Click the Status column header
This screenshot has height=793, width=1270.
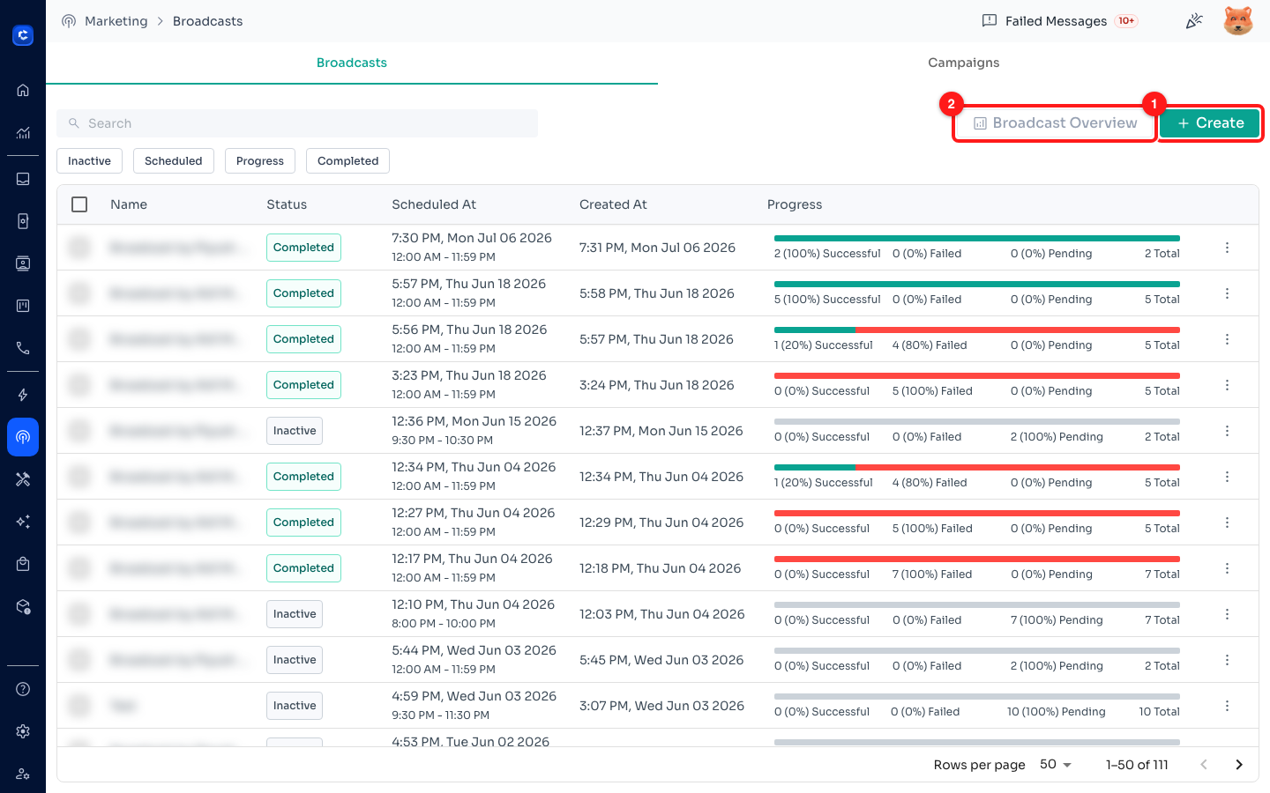[287, 204]
